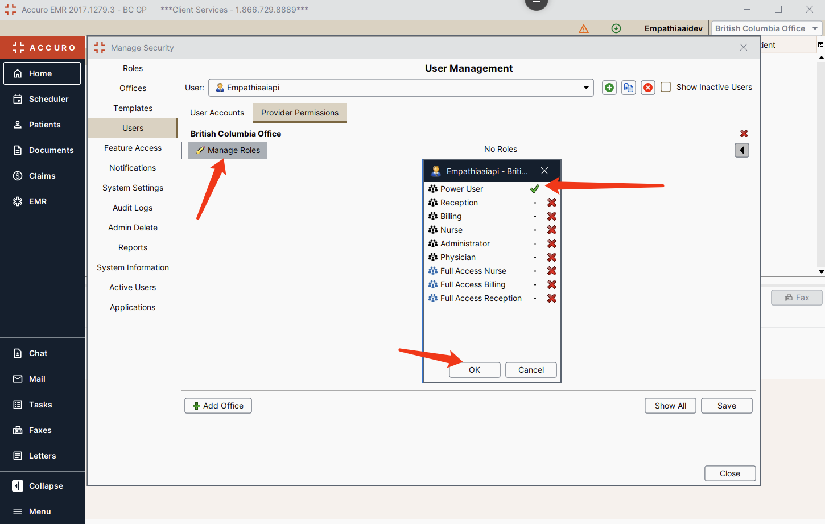
Task: Toggle the Administrator role red X
Action: (552, 244)
